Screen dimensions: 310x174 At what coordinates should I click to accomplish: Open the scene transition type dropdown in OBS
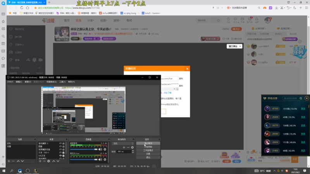123,143
